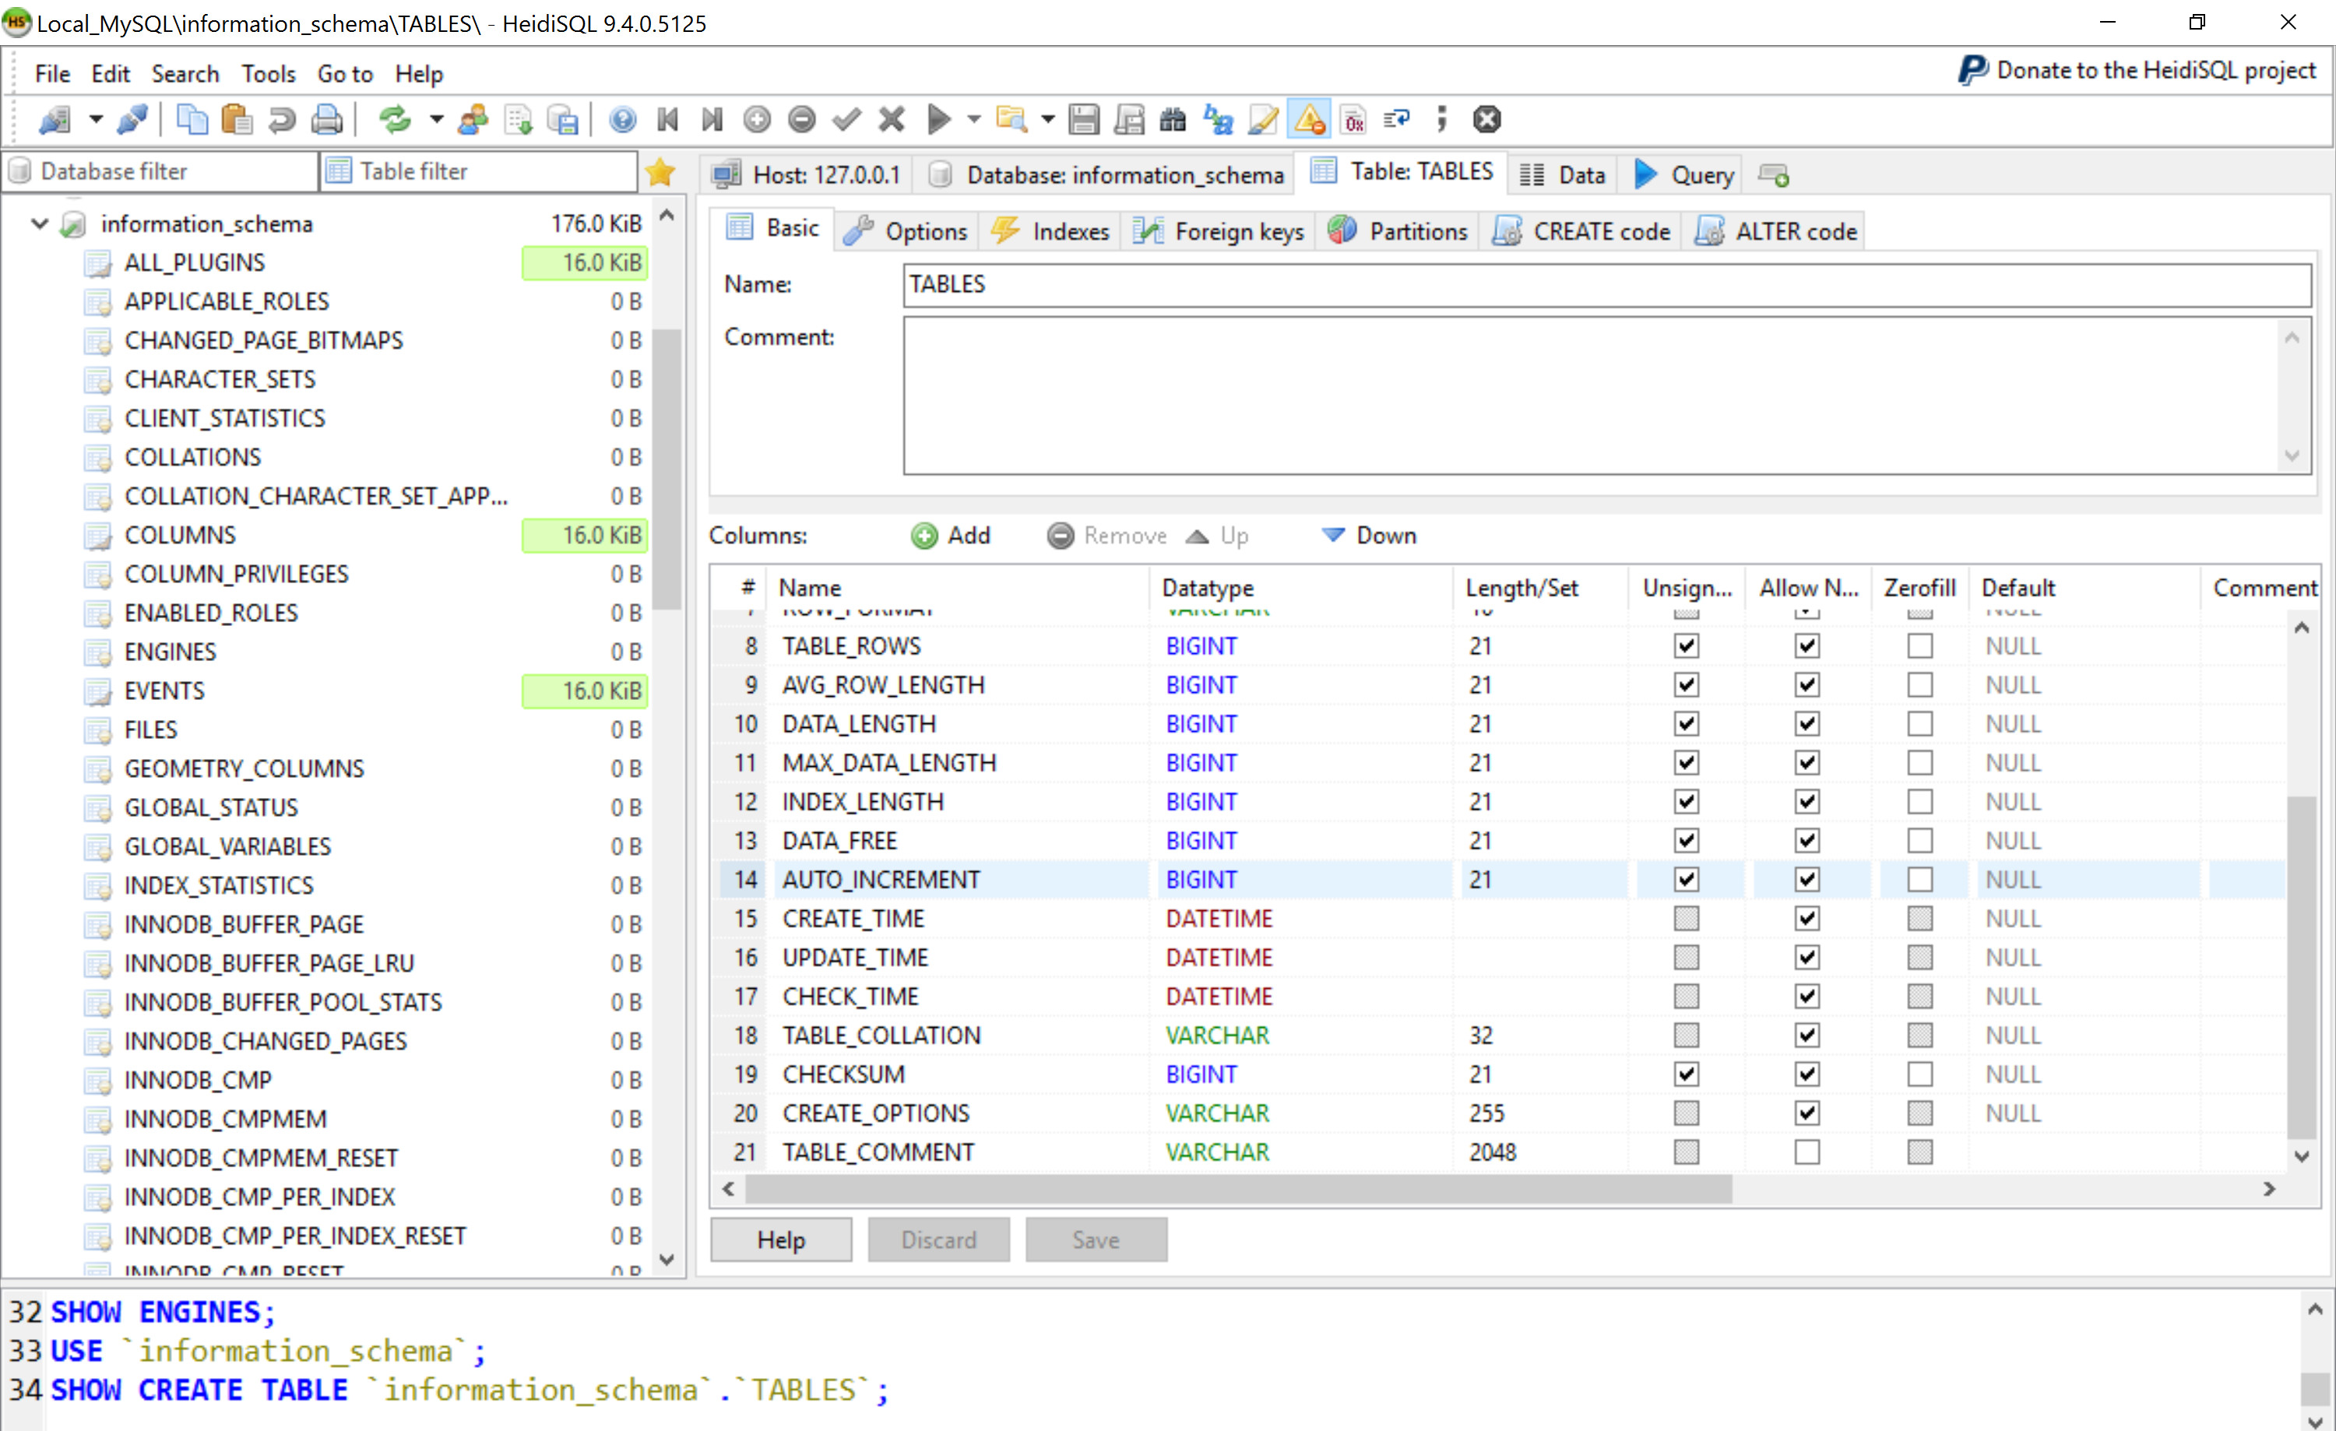Switch to the Query tab

[x=1683, y=174]
